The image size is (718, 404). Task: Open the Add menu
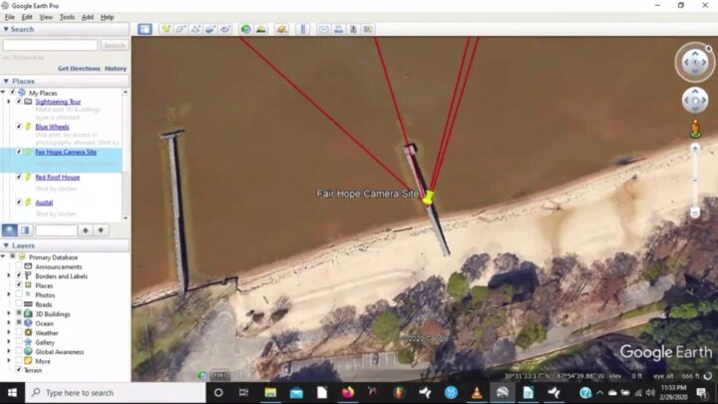pyautogui.click(x=88, y=17)
